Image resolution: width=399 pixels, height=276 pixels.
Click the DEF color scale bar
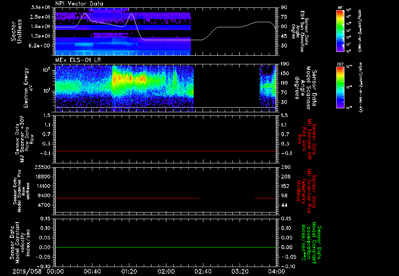(341, 87)
